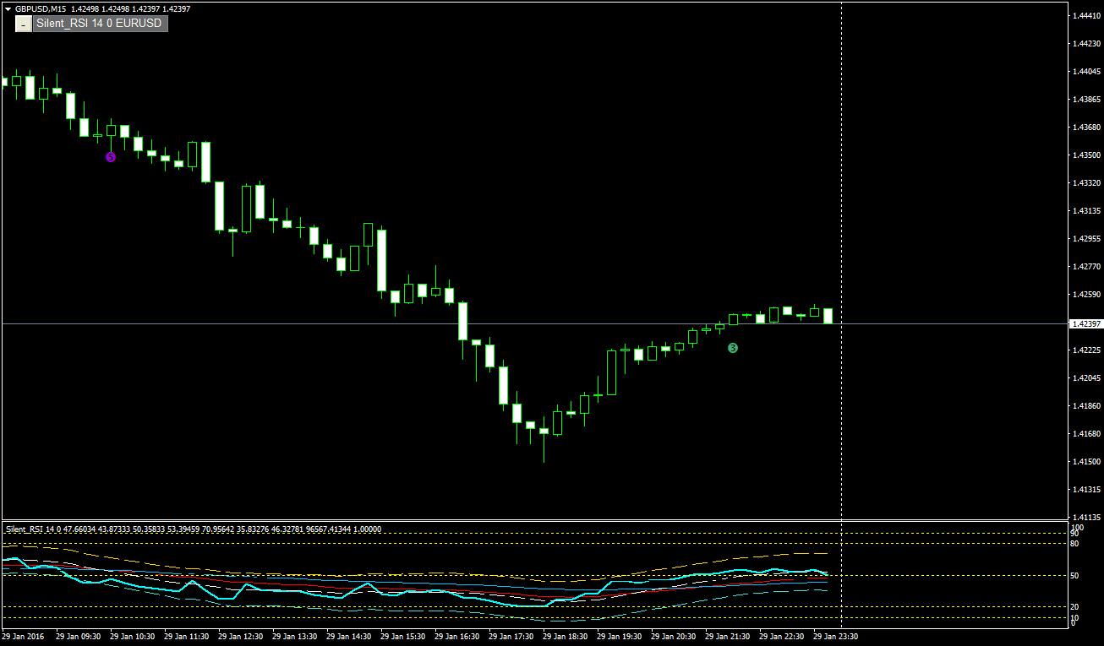Click the 29 Jan 20:30 time label
This screenshot has height=646, width=1104.
tap(673, 637)
